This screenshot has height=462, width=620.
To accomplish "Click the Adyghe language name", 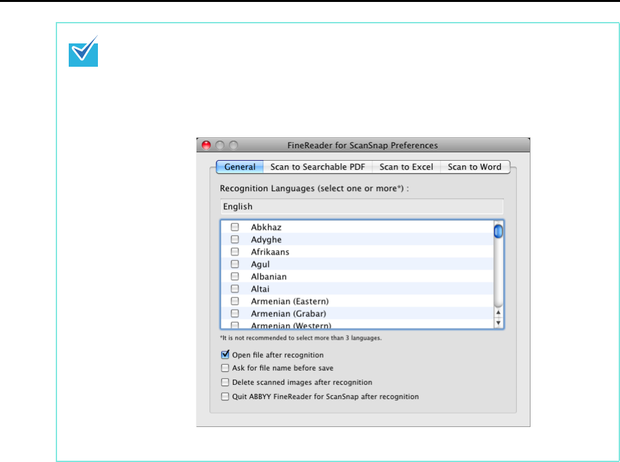I will tap(266, 240).
